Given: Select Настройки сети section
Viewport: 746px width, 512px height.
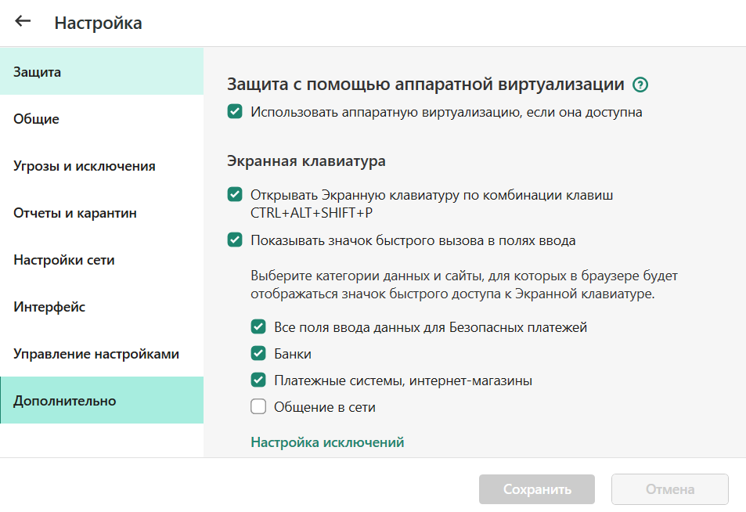Looking at the screenshot, I should [102, 260].
